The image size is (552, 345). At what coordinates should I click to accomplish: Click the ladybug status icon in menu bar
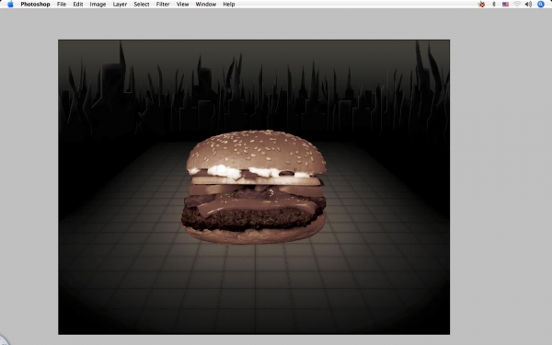tap(481, 5)
